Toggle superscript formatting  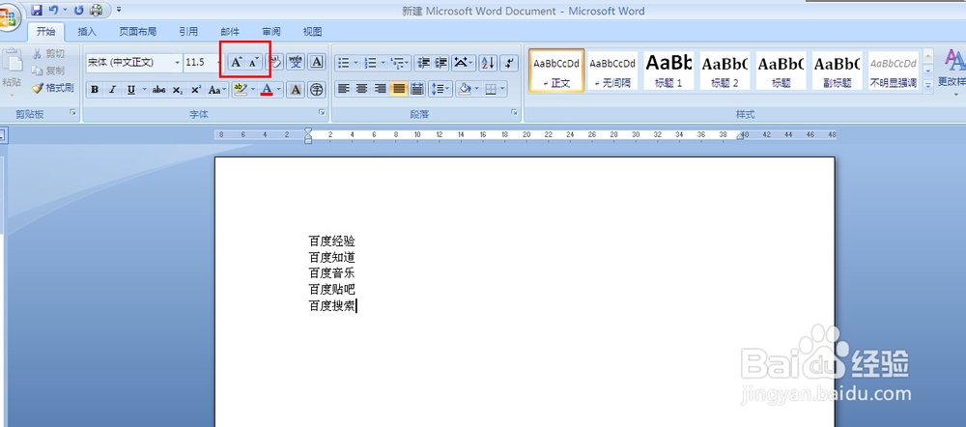196,90
